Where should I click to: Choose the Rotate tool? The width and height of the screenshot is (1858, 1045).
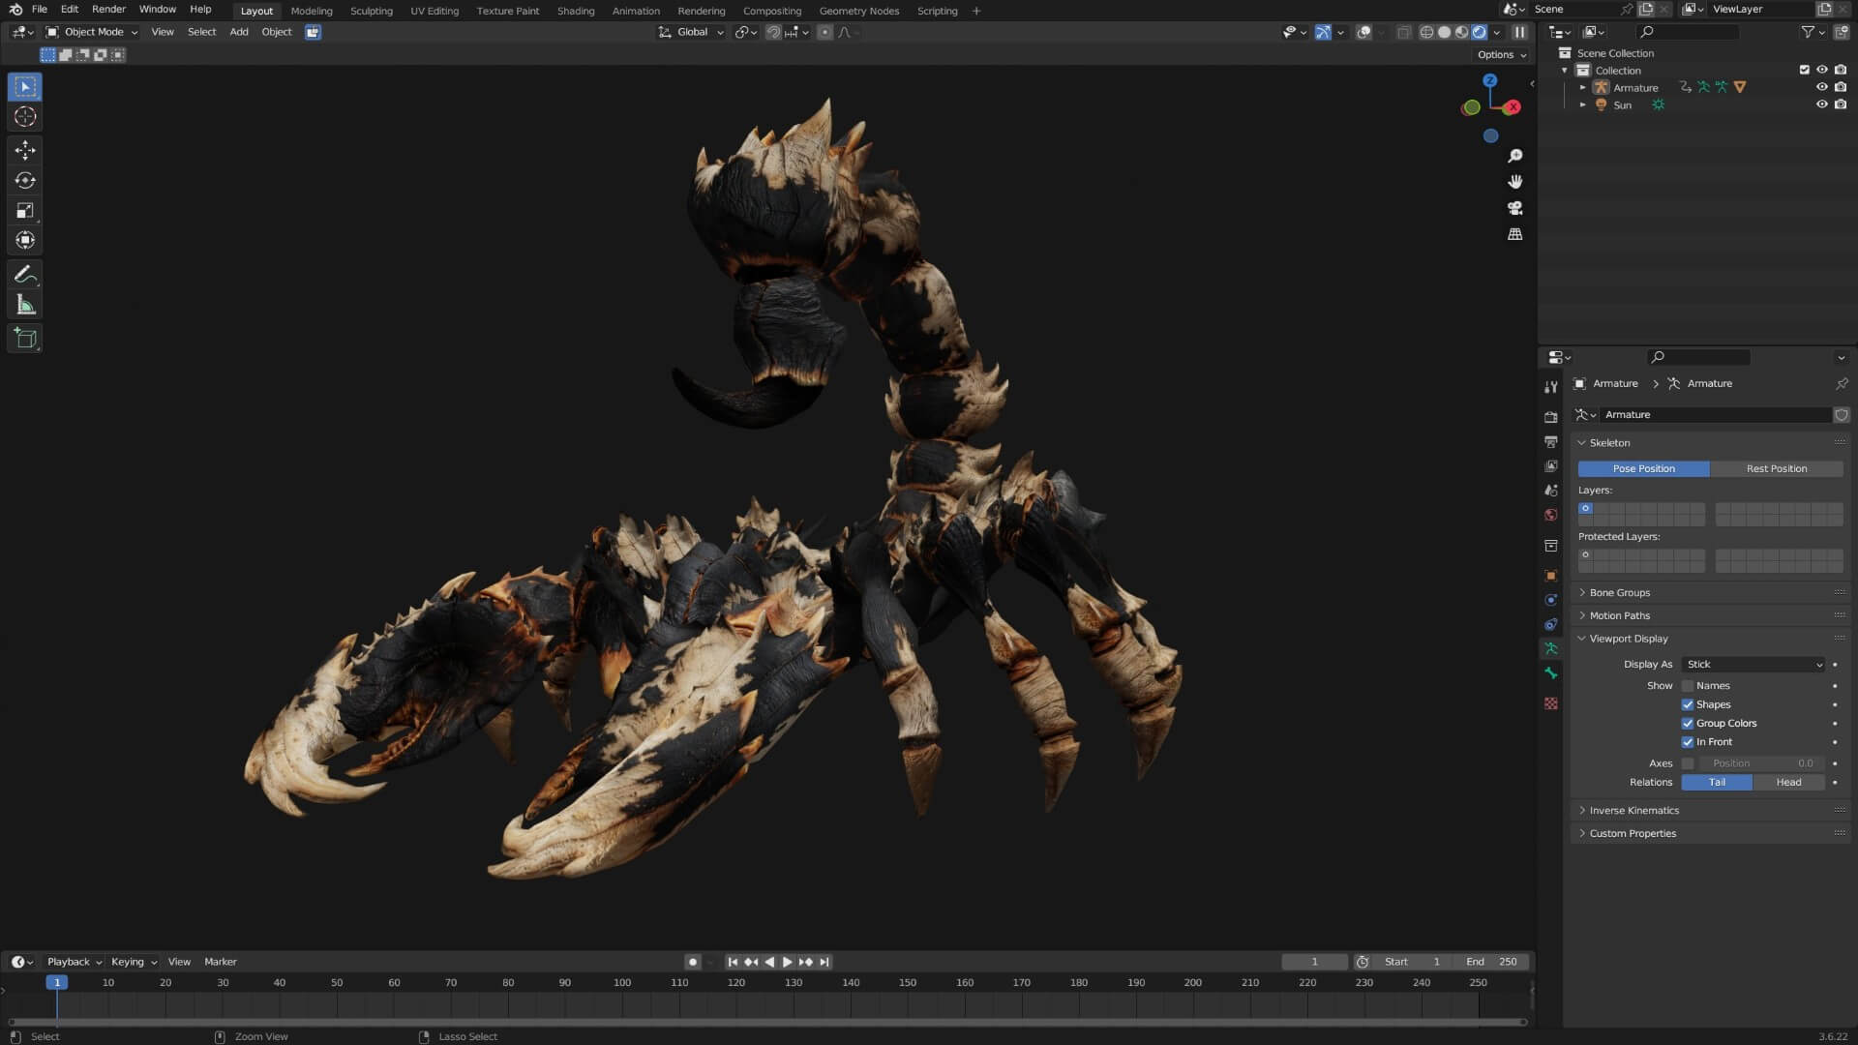point(25,180)
